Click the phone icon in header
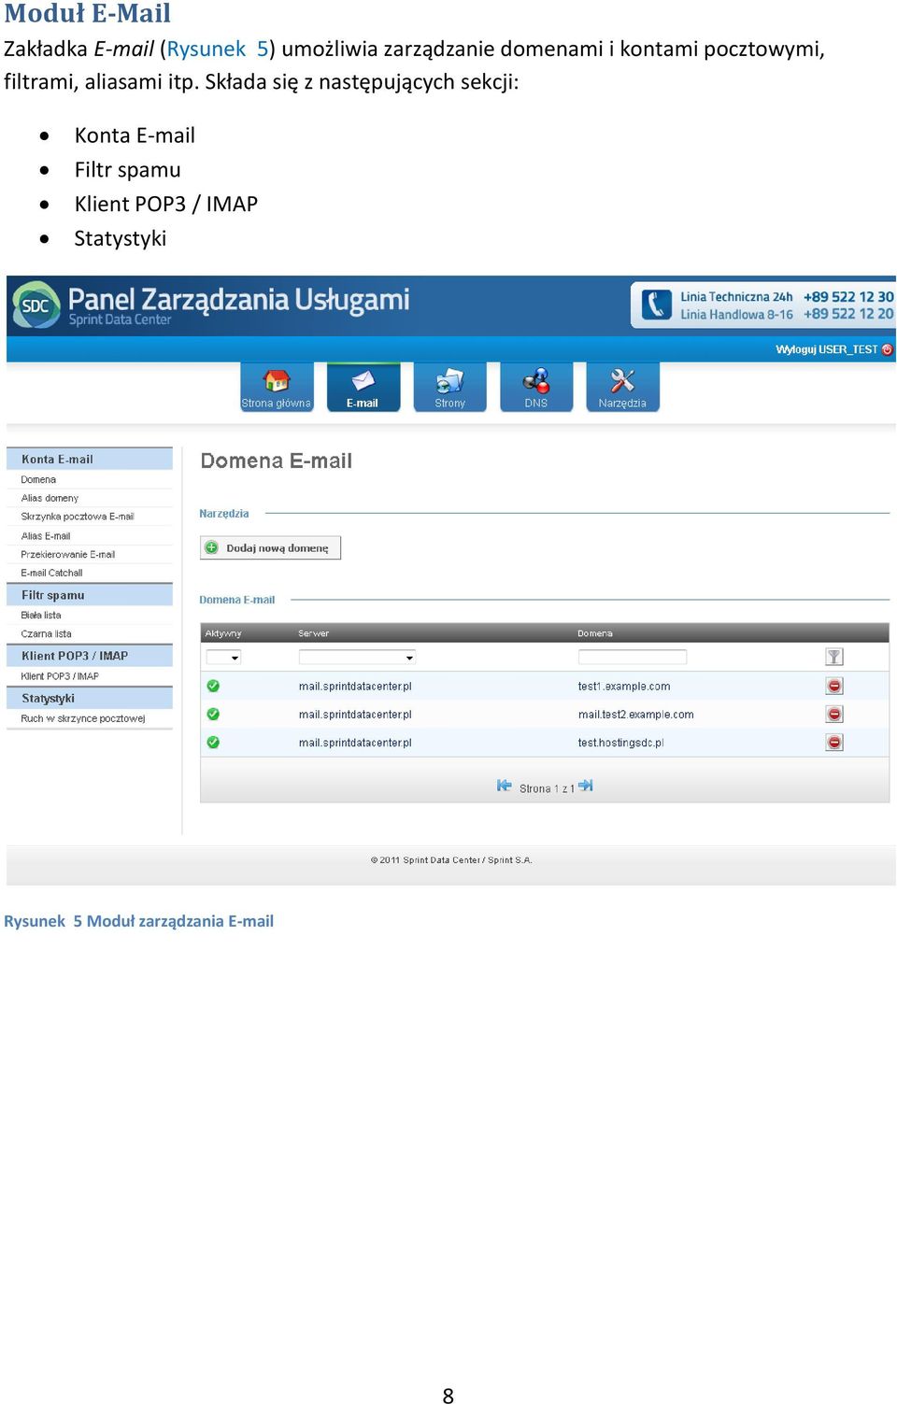Screen dimensions: 897x1404 (x=657, y=305)
